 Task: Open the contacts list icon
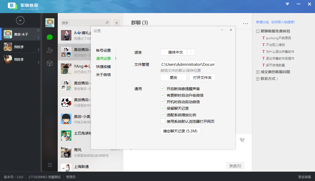tap(50, 50)
